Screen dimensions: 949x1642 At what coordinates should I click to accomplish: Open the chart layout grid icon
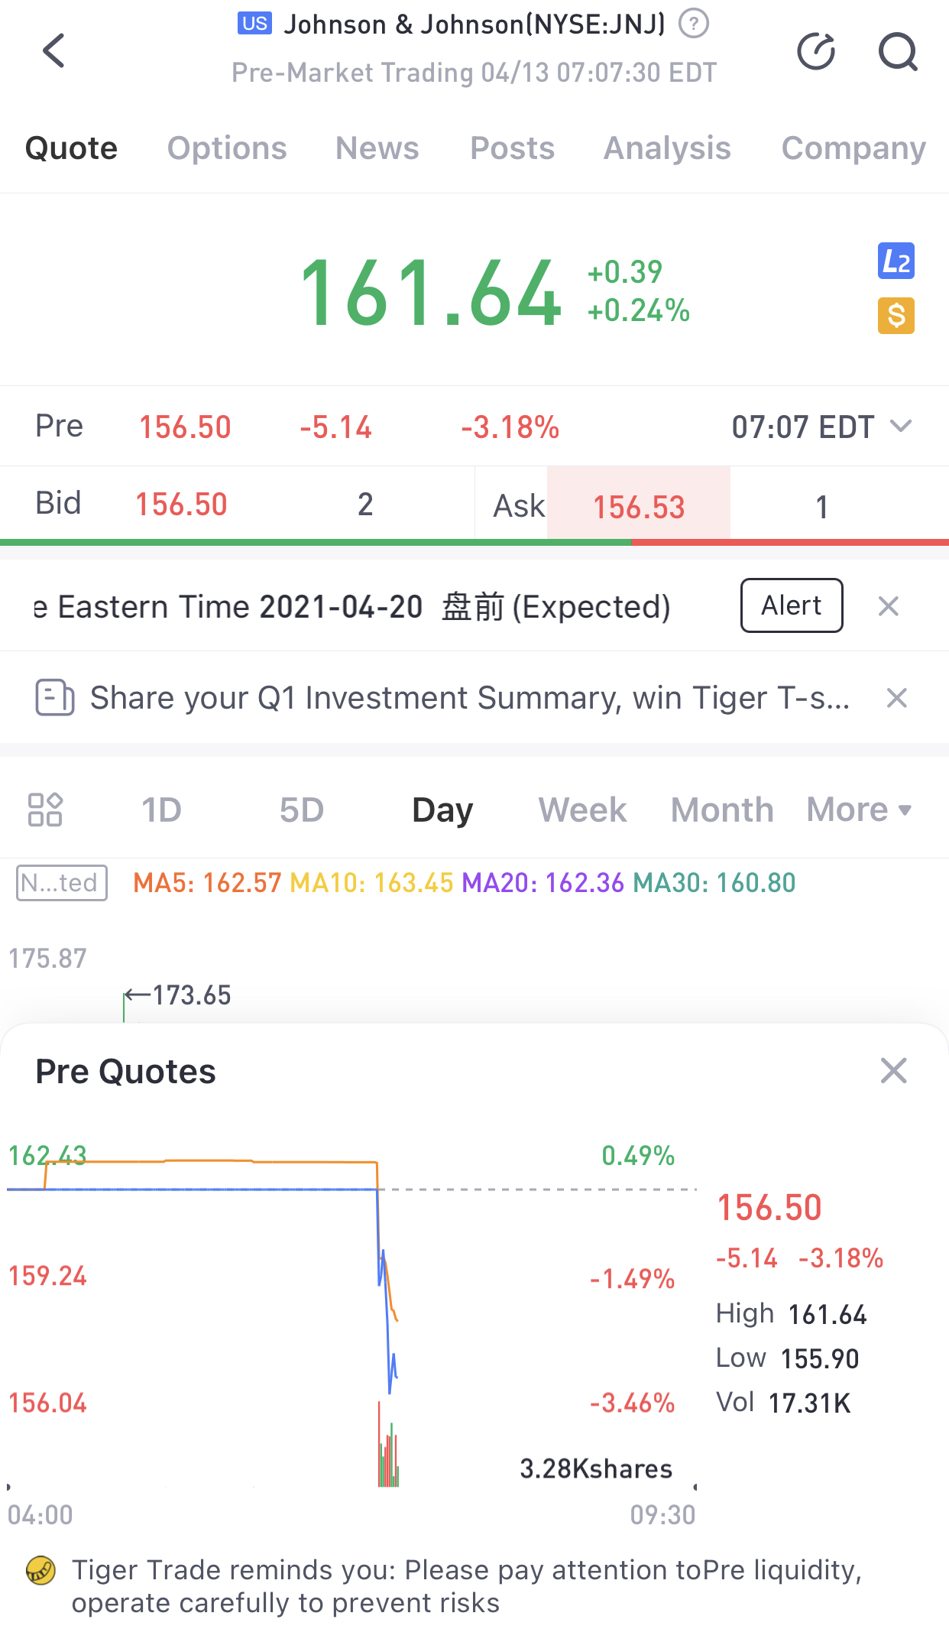[x=45, y=810]
